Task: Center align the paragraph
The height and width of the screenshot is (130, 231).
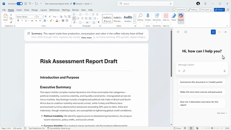Action: [x=78, y=18]
